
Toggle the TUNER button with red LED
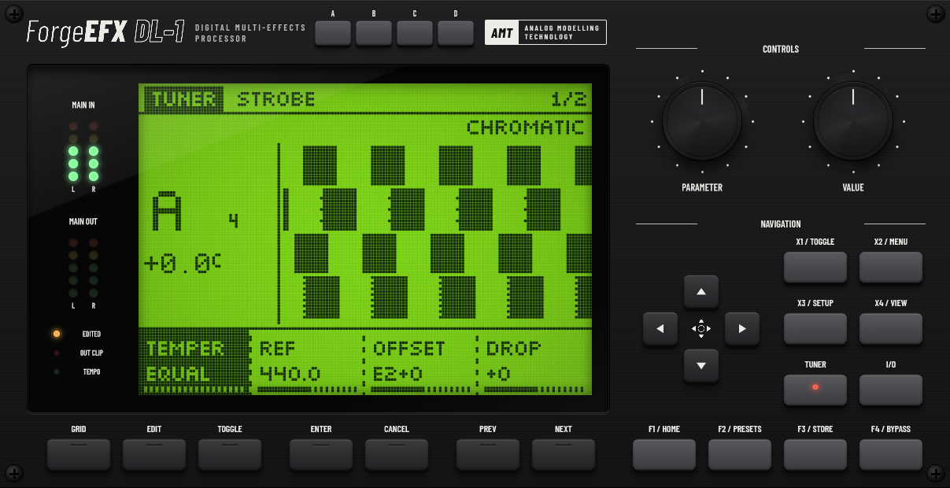pos(815,390)
